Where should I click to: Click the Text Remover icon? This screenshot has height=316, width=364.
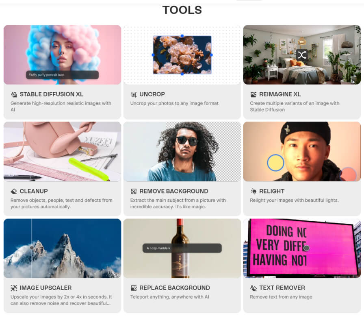coord(253,288)
